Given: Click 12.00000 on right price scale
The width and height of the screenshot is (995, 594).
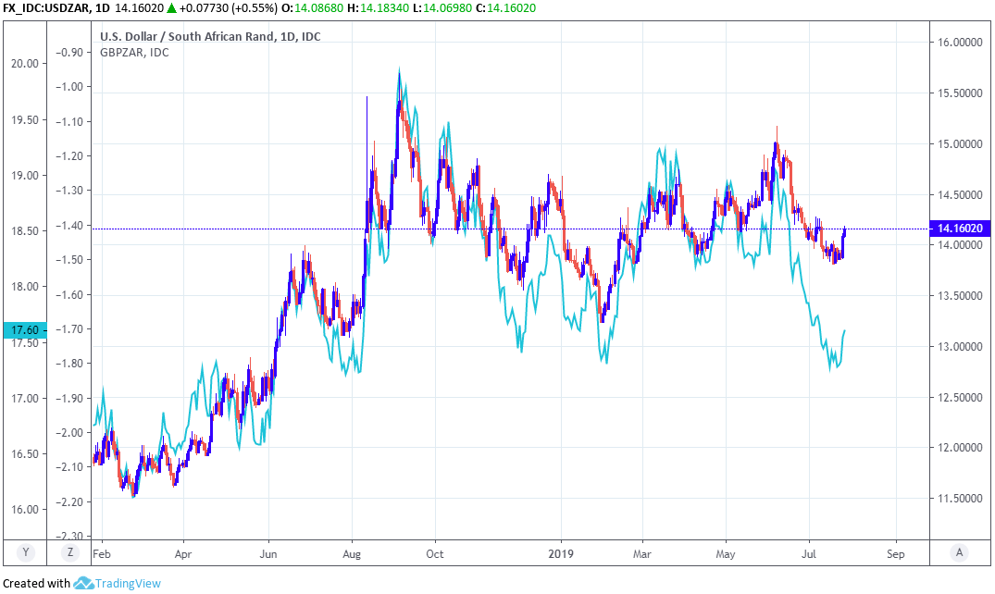Looking at the screenshot, I should (960, 448).
